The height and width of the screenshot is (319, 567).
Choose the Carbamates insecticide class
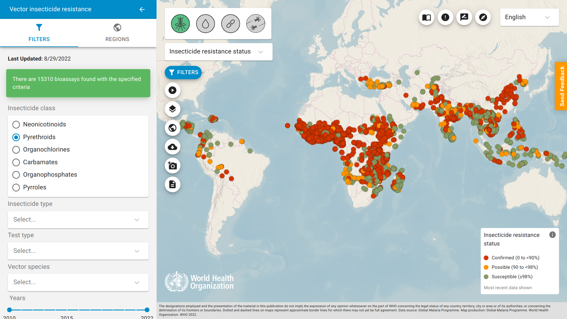[16, 162]
